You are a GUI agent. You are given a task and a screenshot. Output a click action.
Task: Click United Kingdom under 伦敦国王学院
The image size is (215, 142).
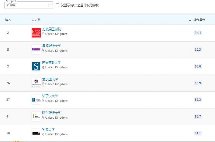[x=56, y=34]
